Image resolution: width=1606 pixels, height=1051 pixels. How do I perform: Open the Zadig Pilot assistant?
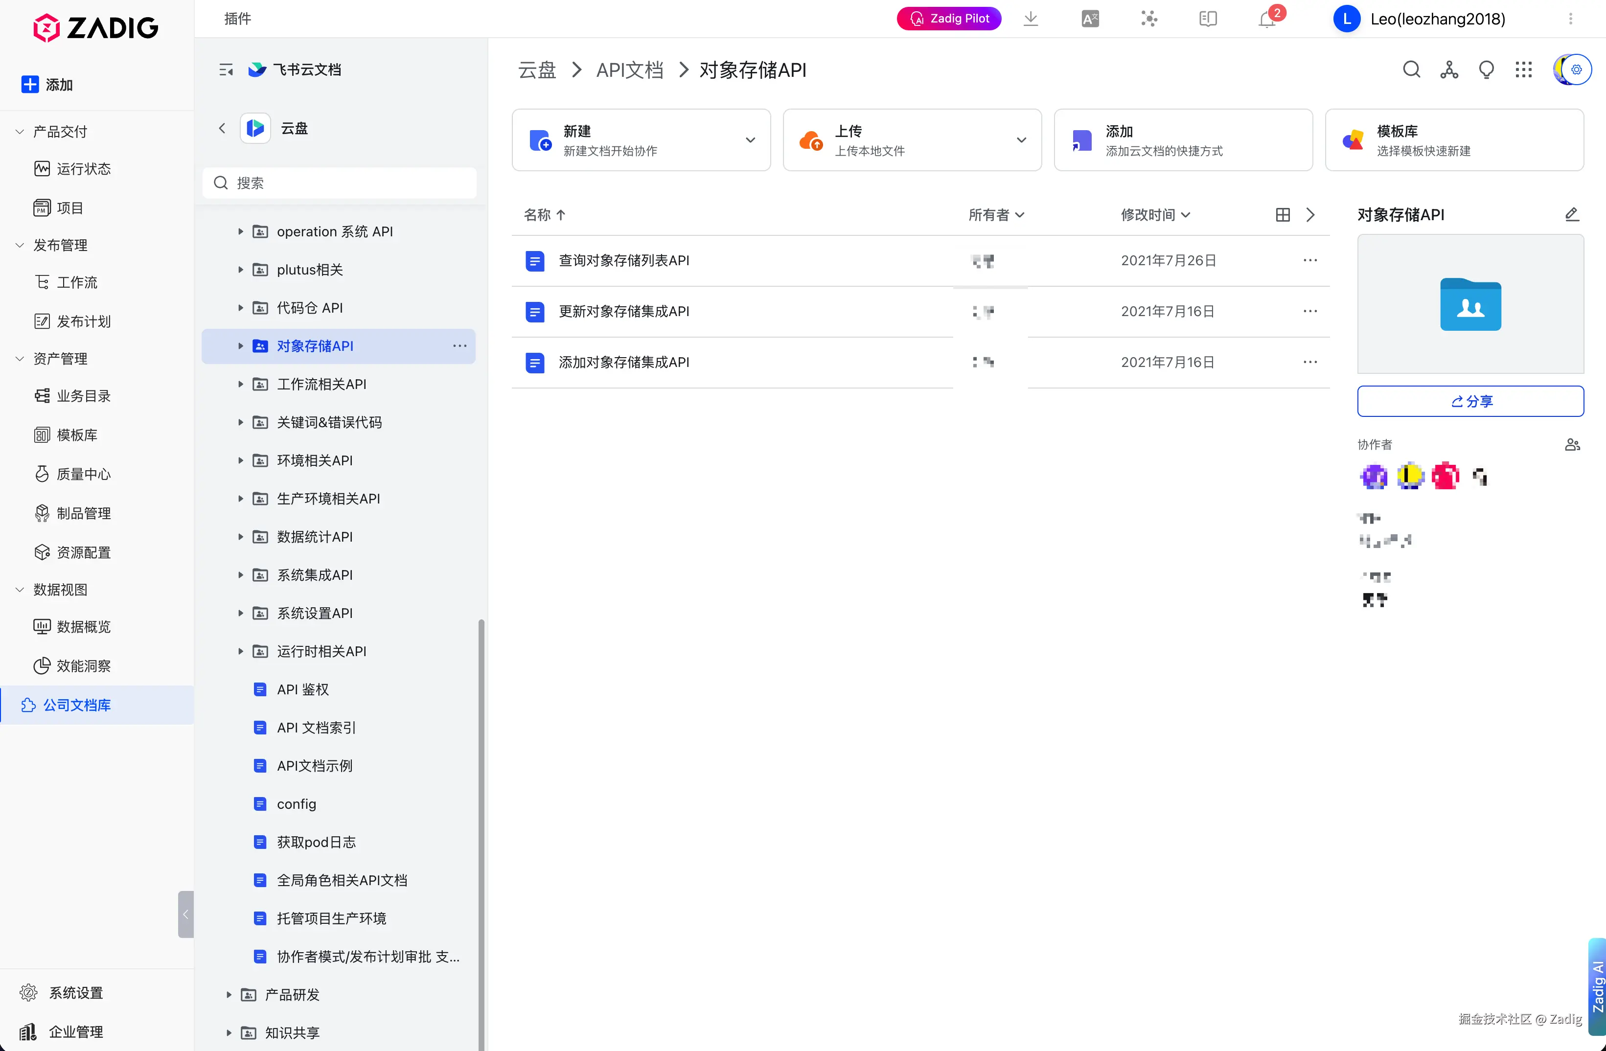[949, 19]
